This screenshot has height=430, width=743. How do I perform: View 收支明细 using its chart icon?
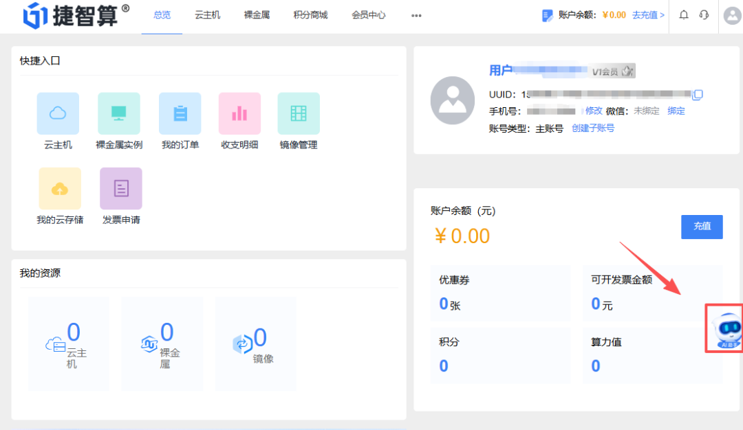pyautogui.click(x=239, y=113)
